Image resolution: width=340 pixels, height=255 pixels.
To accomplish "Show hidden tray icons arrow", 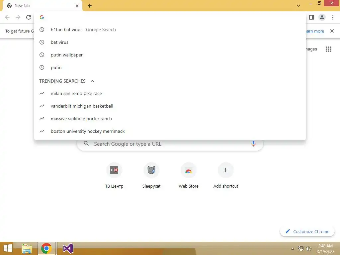I will 293,249.
